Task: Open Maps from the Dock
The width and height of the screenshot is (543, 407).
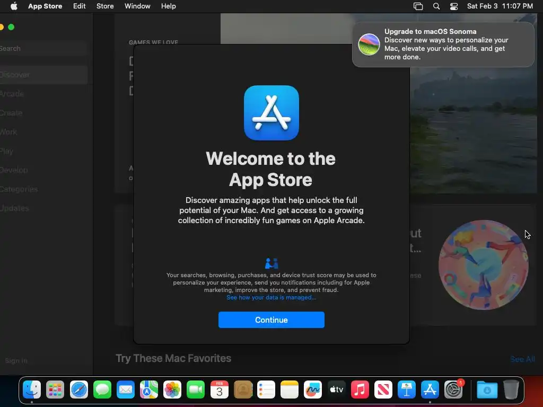Action: click(x=149, y=390)
